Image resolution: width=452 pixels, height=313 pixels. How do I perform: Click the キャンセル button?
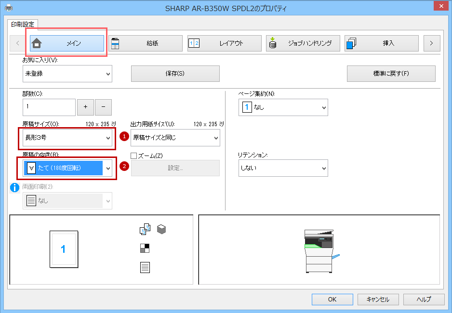tap(378, 300)
